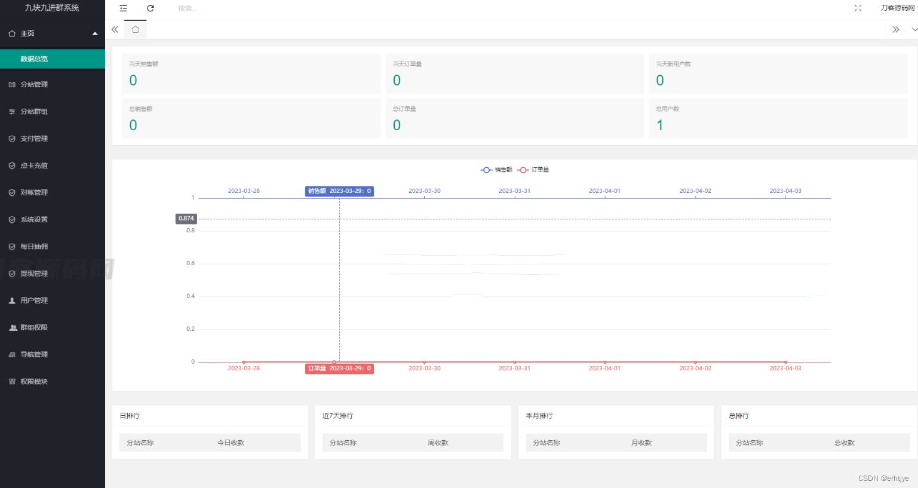The width and height of the screenshot is (918, 488).
Task: Collapse the sidebar with the double-left arrow
Action: (115, 29)
